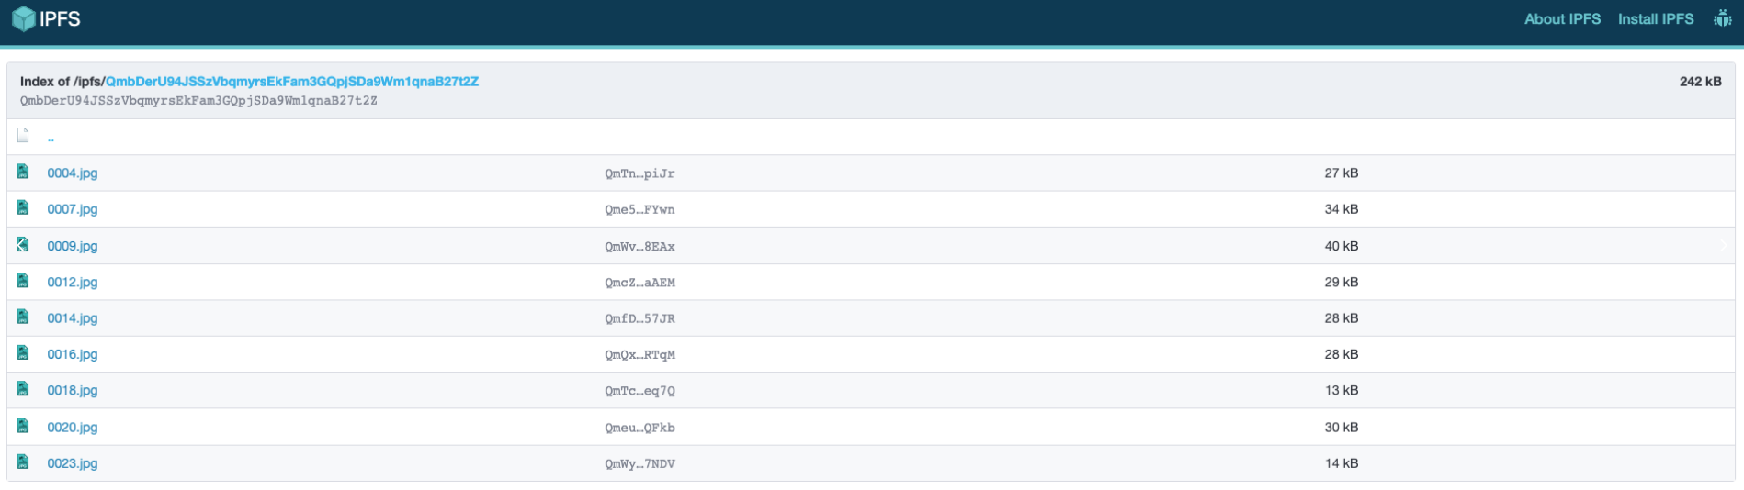Viewport: 1744px width, 490px height.
Task: Click the file icon next to 0004.jpg
Action: click(23, 172)
